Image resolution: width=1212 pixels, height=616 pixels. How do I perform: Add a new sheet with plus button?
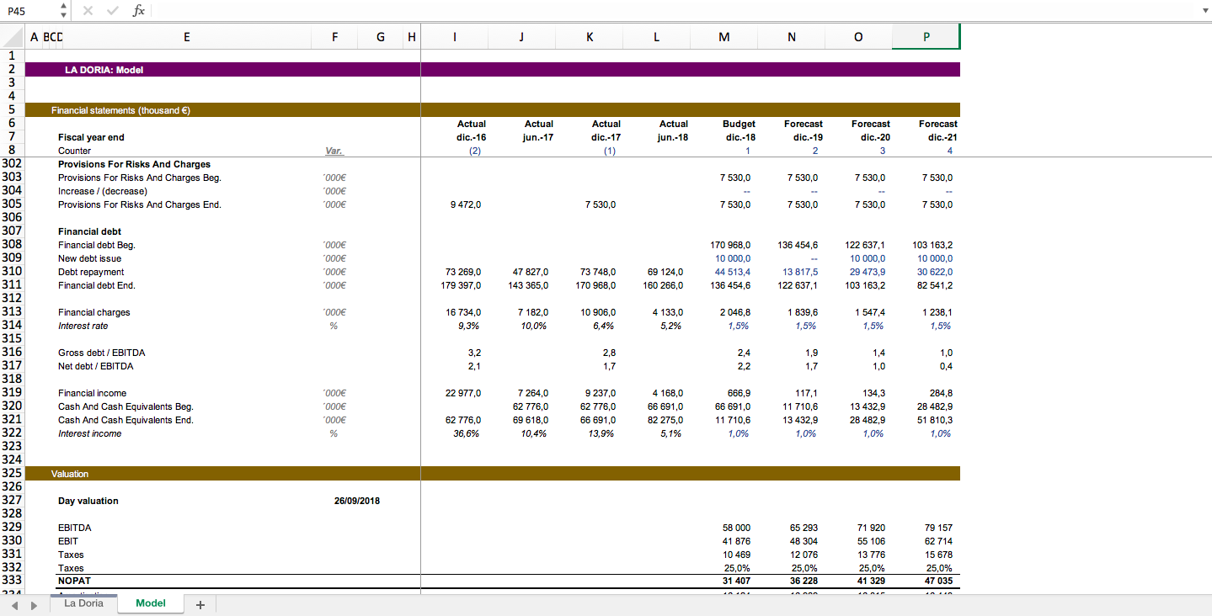click(200, 604)
